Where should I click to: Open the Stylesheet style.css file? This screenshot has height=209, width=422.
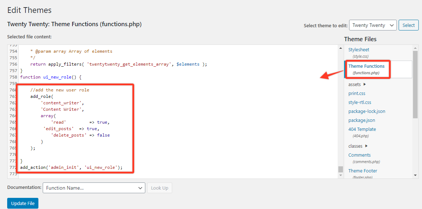coord(358,50)
